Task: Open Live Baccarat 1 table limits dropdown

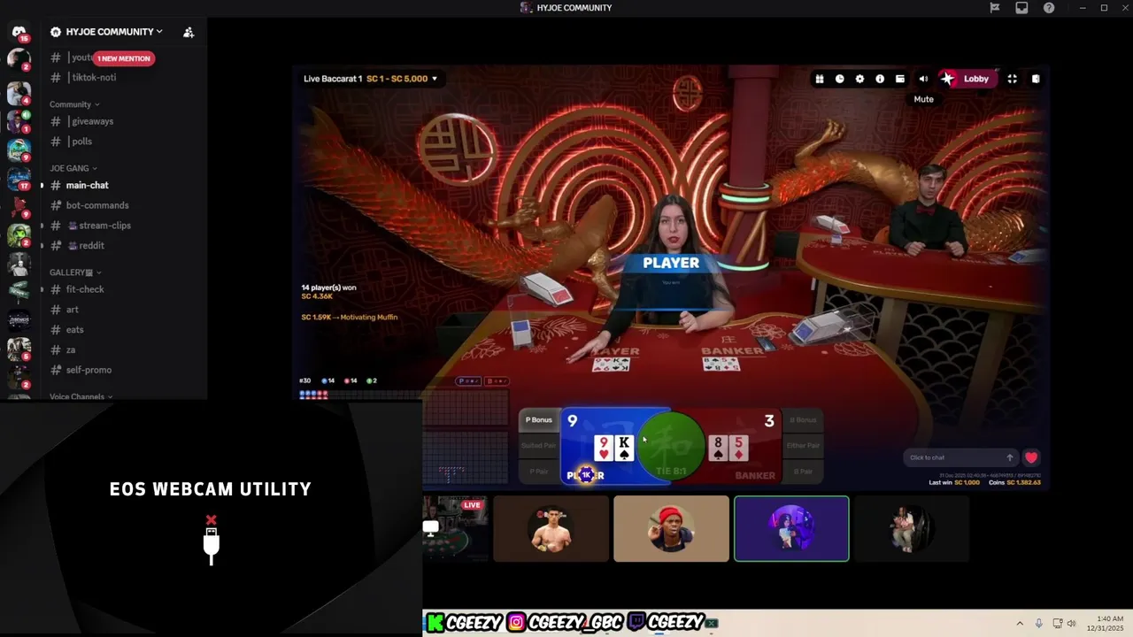Action: [x=371, y=79]
